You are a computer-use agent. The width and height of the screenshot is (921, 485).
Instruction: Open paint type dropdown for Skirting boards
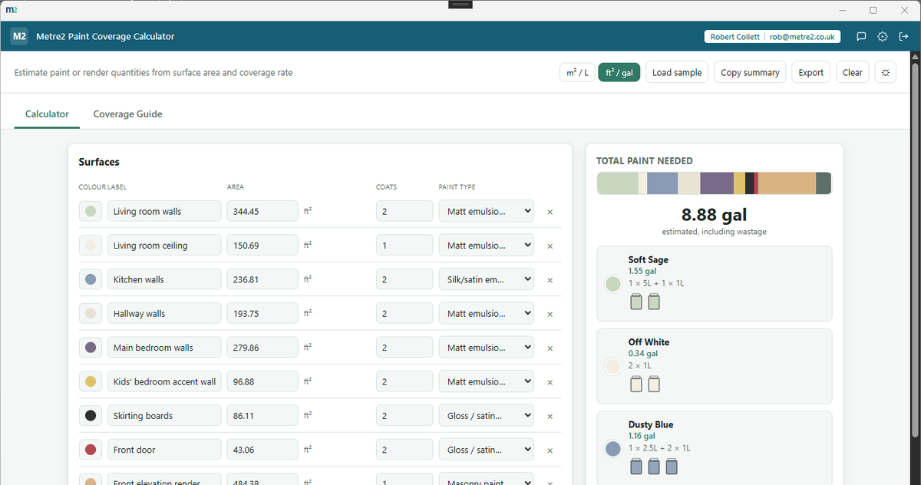486,415
